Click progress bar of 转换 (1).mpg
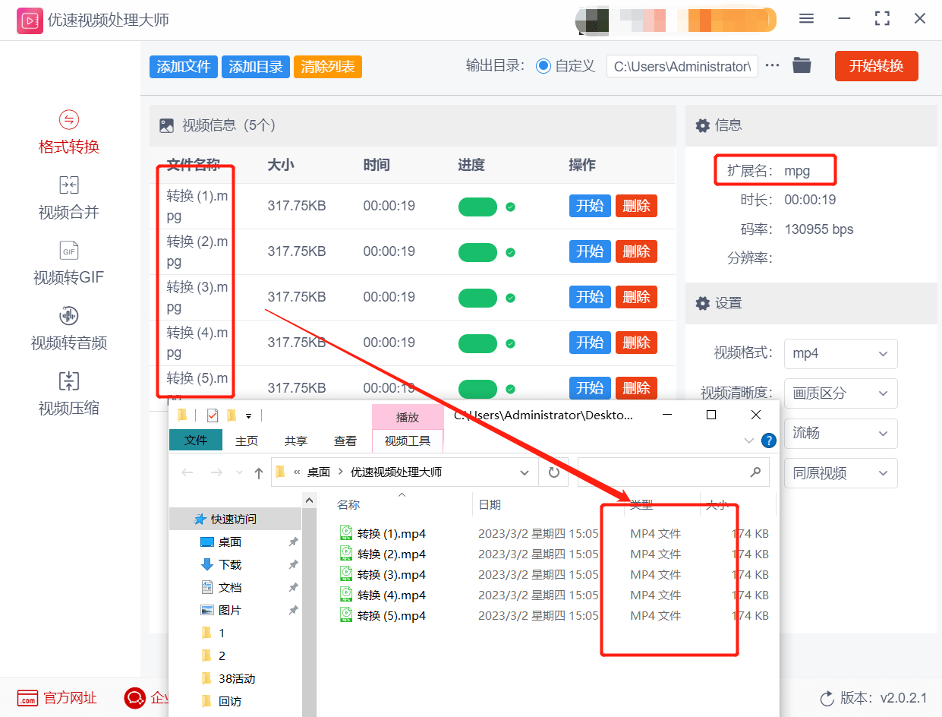This screenshot has height=717, width=942. tap(477, 207)
